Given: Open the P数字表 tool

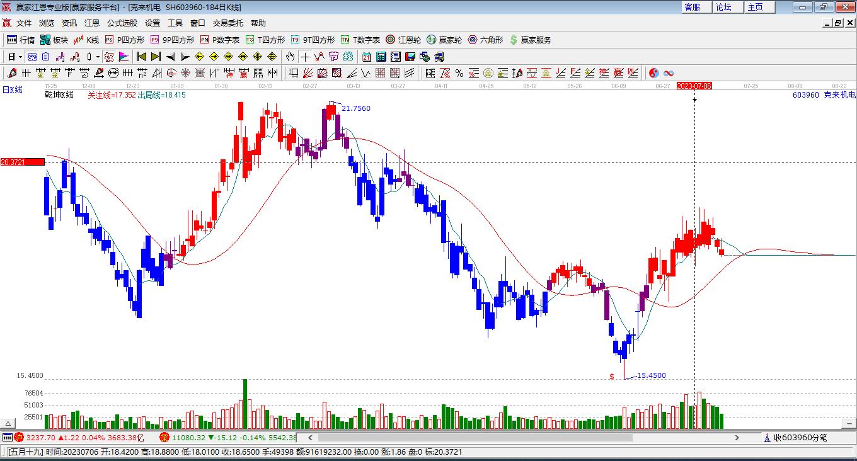Looking at the screenshot, I should click(220, 40).
